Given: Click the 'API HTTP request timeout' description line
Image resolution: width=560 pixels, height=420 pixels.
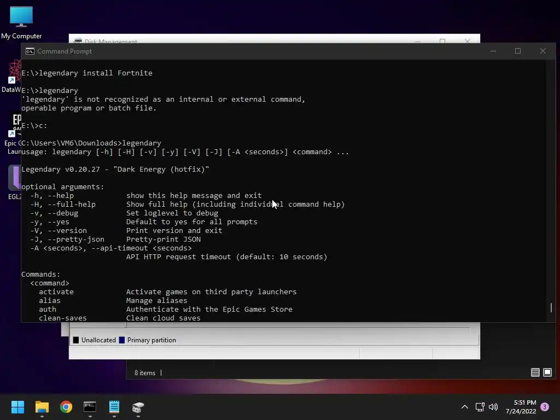Looking at the screenshot, I should point(226,257).
